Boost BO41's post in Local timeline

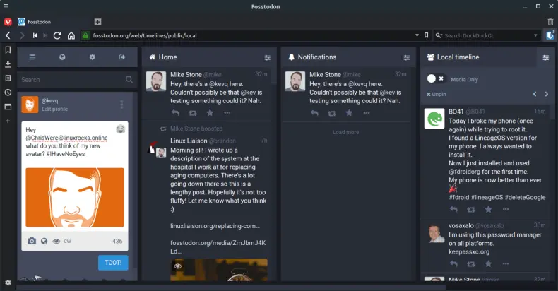(470, 209)
